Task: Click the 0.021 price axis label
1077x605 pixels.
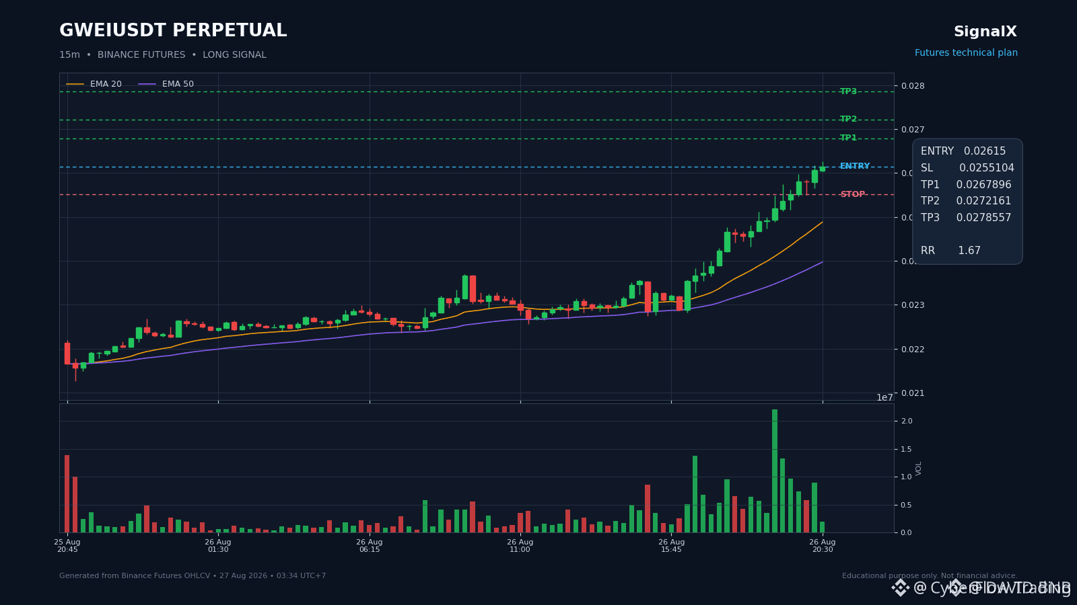Action: pos(913,393)
